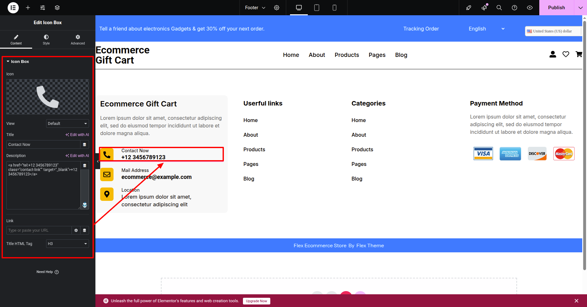Open the Footer document dropdown

[x=255, y=8]
